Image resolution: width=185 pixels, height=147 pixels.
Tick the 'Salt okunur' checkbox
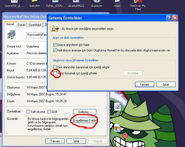[x=28, y=112]
